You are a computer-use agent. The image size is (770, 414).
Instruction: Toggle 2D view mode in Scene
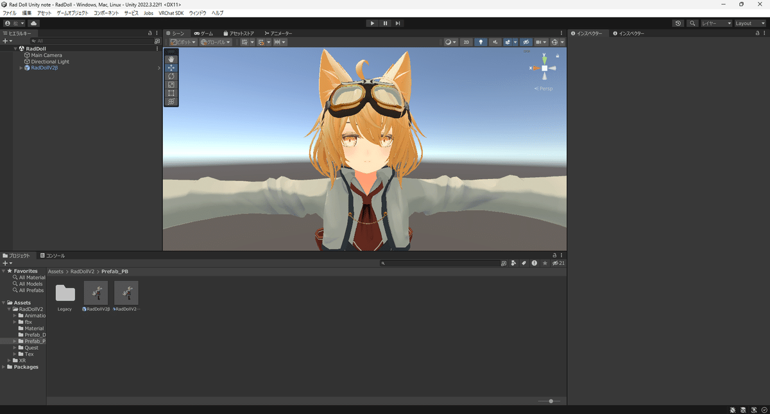pos(466,42)
